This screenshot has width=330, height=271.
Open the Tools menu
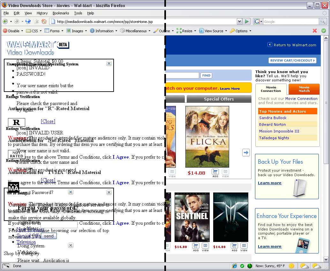click(x=78, y=13)
